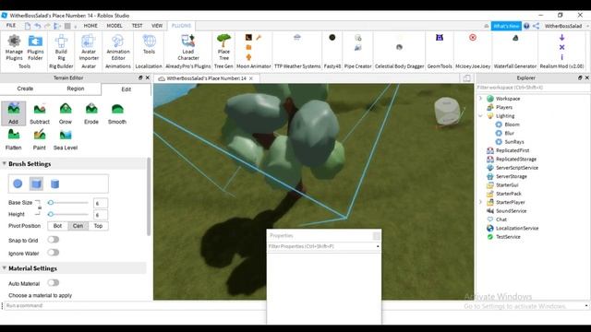Switch to the TEST ribbon tab
This screenshot has height=332, width=591.
click(x=138, y=26)
